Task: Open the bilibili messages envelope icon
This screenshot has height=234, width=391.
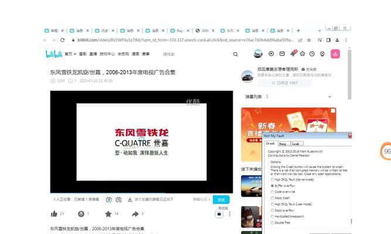Action: click(282, 54)
